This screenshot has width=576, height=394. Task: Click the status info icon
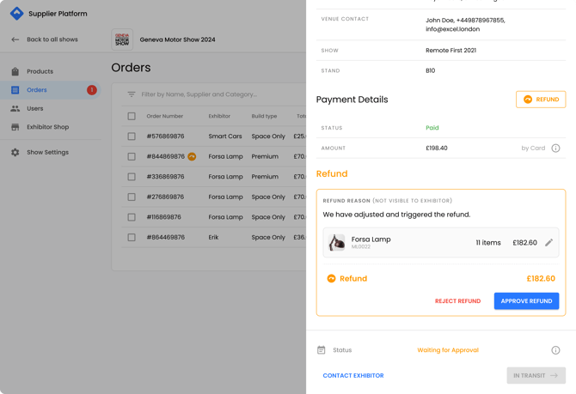click(x=555, y=350)
